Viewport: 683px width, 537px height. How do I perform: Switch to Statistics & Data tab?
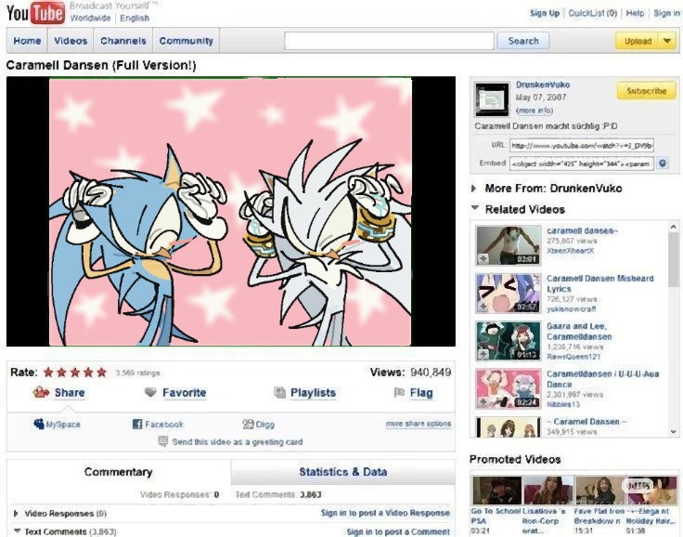pos(343,472)
